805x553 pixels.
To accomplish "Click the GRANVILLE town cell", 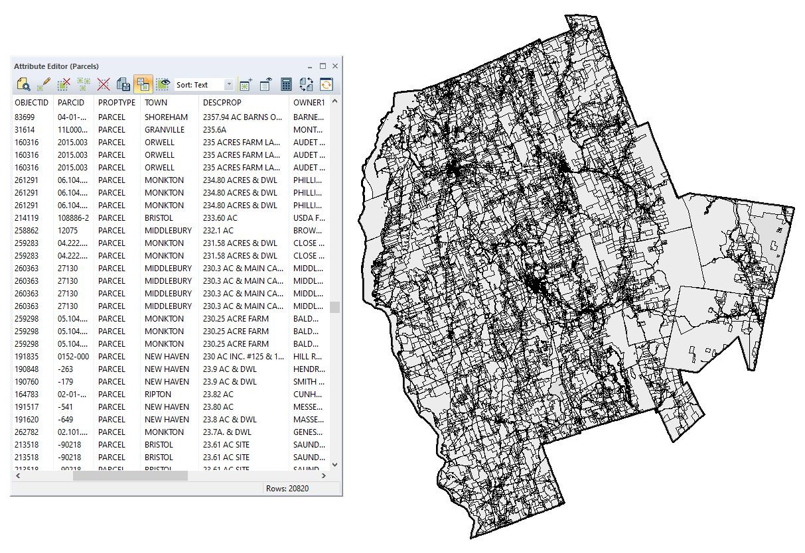I will coord(165,130).
